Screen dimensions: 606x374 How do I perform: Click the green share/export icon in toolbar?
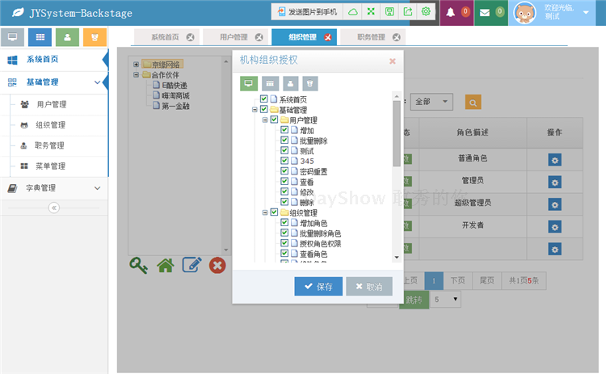click(408, 11)
